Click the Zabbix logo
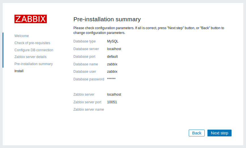The image size is (246, 148). 31,19
